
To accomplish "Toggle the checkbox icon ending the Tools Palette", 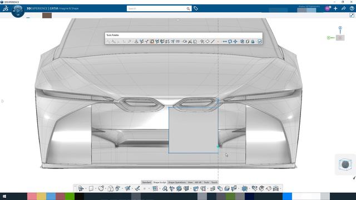I will pos(260,42).
